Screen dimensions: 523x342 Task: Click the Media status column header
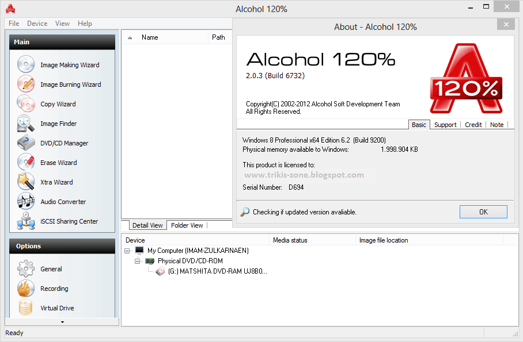click(x=313, y=240)
